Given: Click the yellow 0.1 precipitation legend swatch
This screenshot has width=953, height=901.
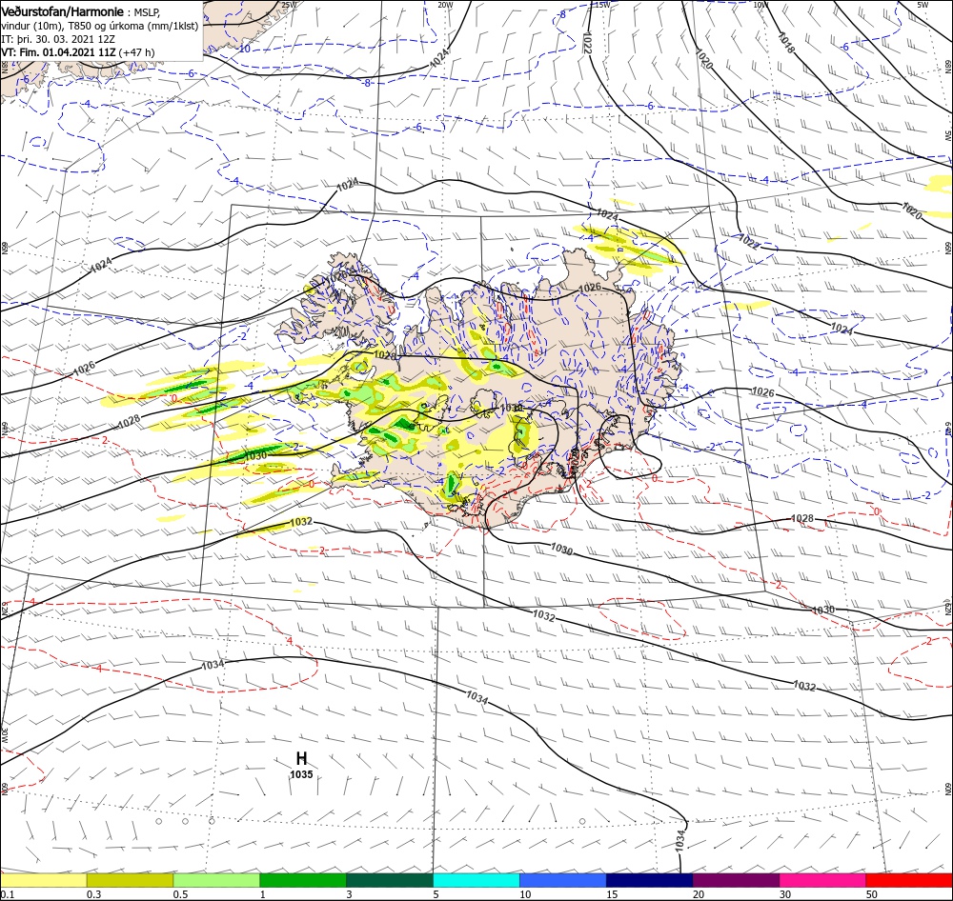Looking at the screenshot, I should (44, 880).
